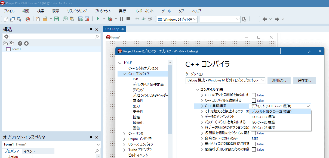Viewport: 329px width, 158px height.
Task: Toggle C++ コンパイルを強制する checkbox
Action: [254, 101]
